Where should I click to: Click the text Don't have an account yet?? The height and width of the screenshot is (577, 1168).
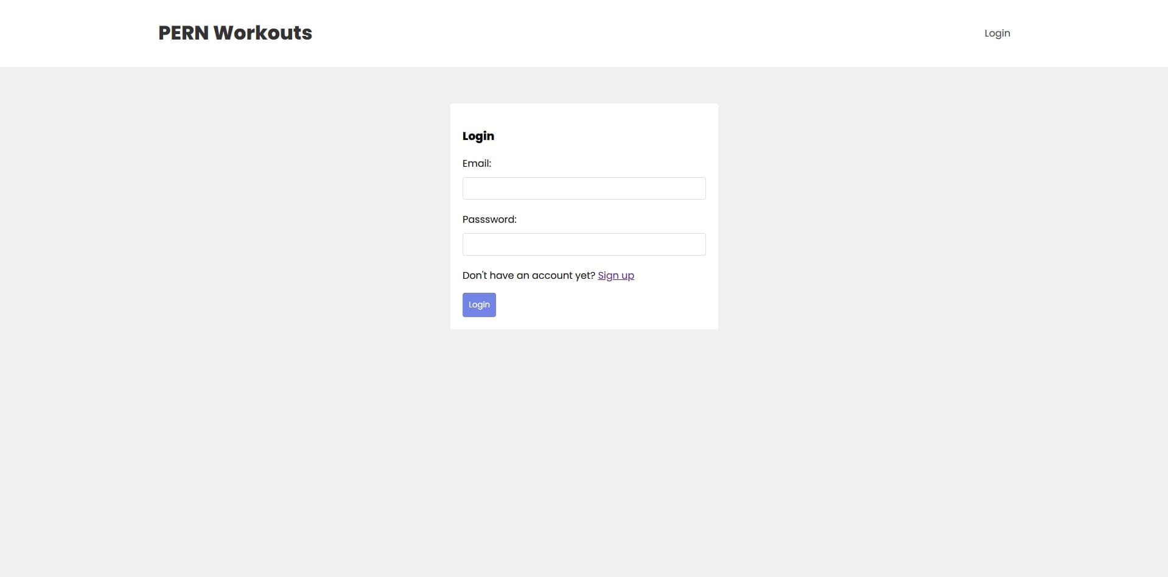coord(528,275)
